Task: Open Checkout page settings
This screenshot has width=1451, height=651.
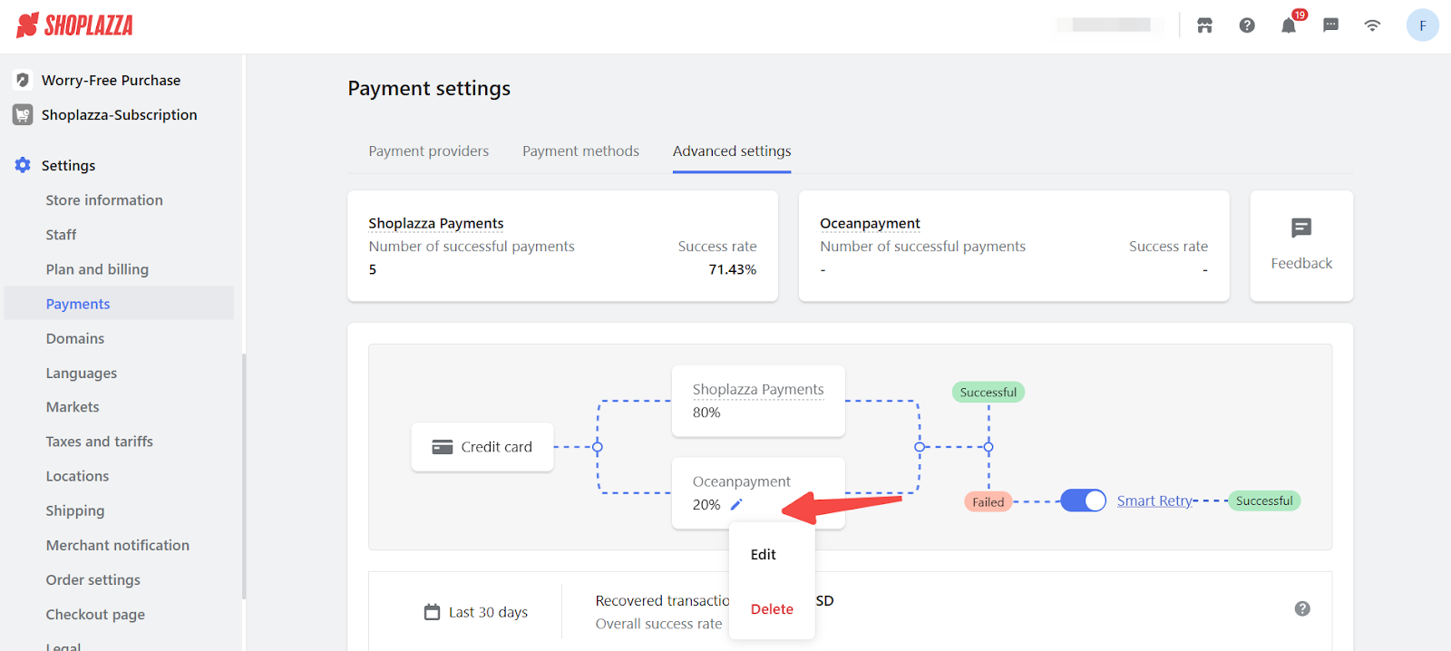Action: [x=95, y=614]
